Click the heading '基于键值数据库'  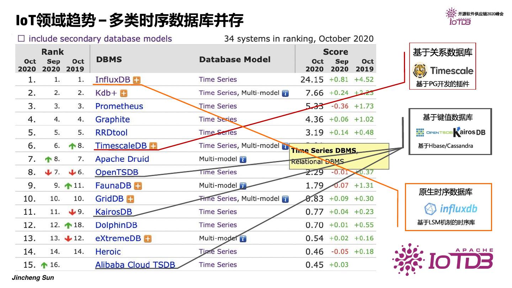(x=448, y=117)
